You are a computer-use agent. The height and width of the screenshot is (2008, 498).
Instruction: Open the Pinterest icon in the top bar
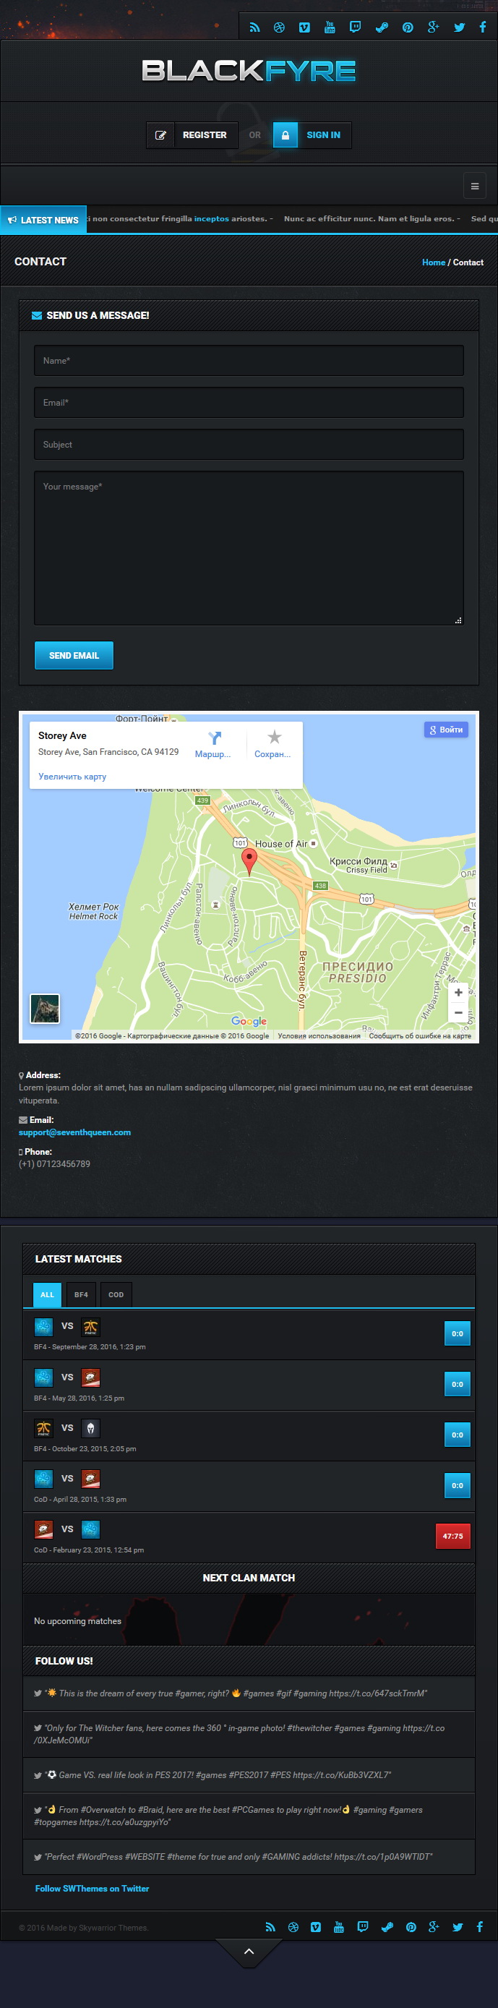pyautogui.click(x=408, y=27)
